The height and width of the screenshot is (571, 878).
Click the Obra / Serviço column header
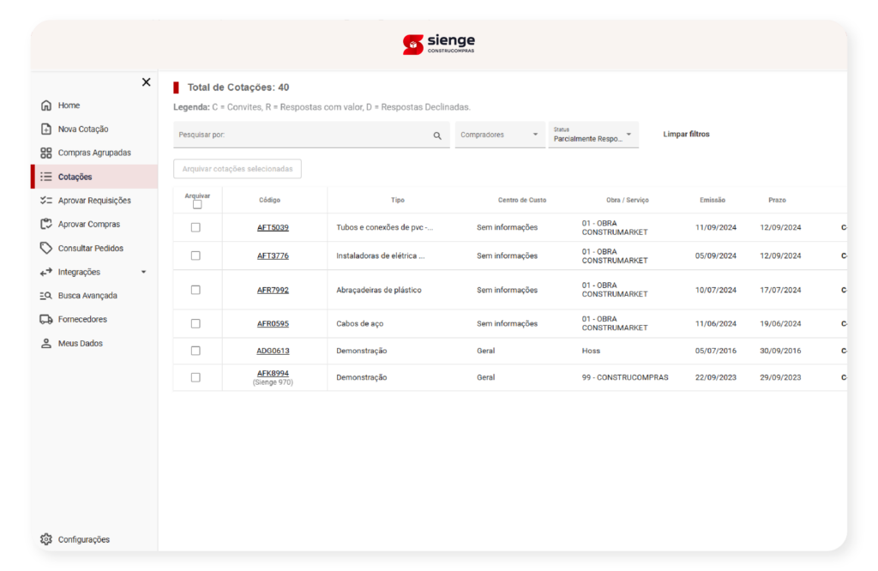[627, 200]
